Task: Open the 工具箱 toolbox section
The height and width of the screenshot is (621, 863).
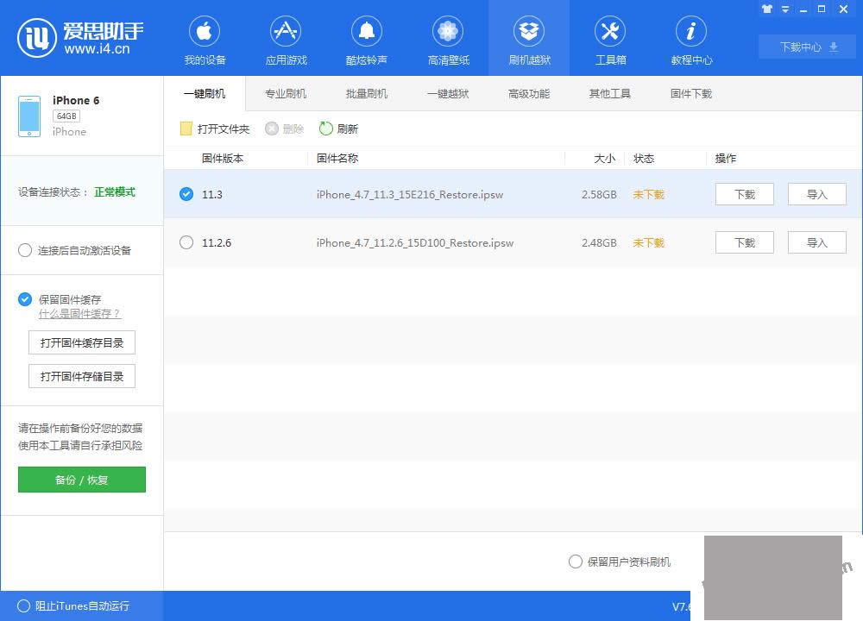Action: pyautogui.click(x=610, y=41)
